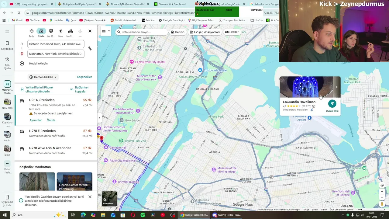Click the Central Park Zoo marker
Screen dimensions: 389x219
click(121, 141)
